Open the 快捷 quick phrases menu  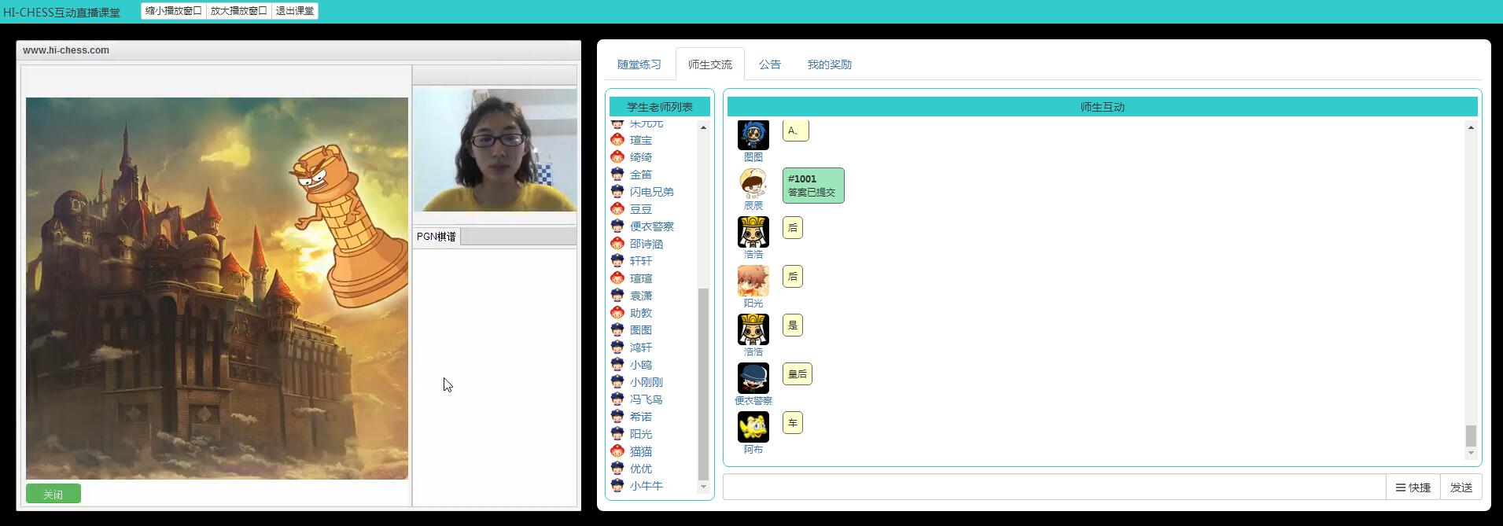click(x=1413, y=487)
